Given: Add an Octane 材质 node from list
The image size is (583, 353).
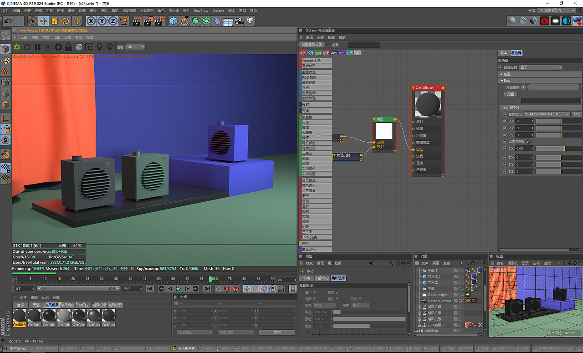Looking at the screenshot, I should click(x=315, y=61).
